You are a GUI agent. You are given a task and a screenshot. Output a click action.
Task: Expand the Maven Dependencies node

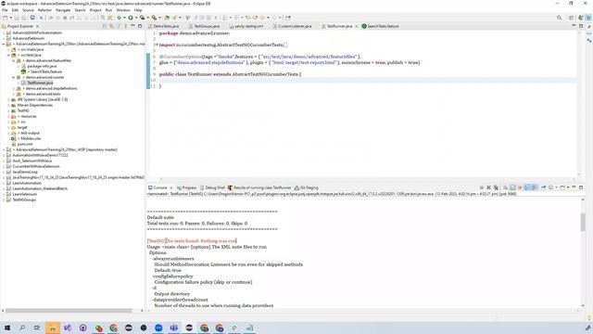coord(8,105)
